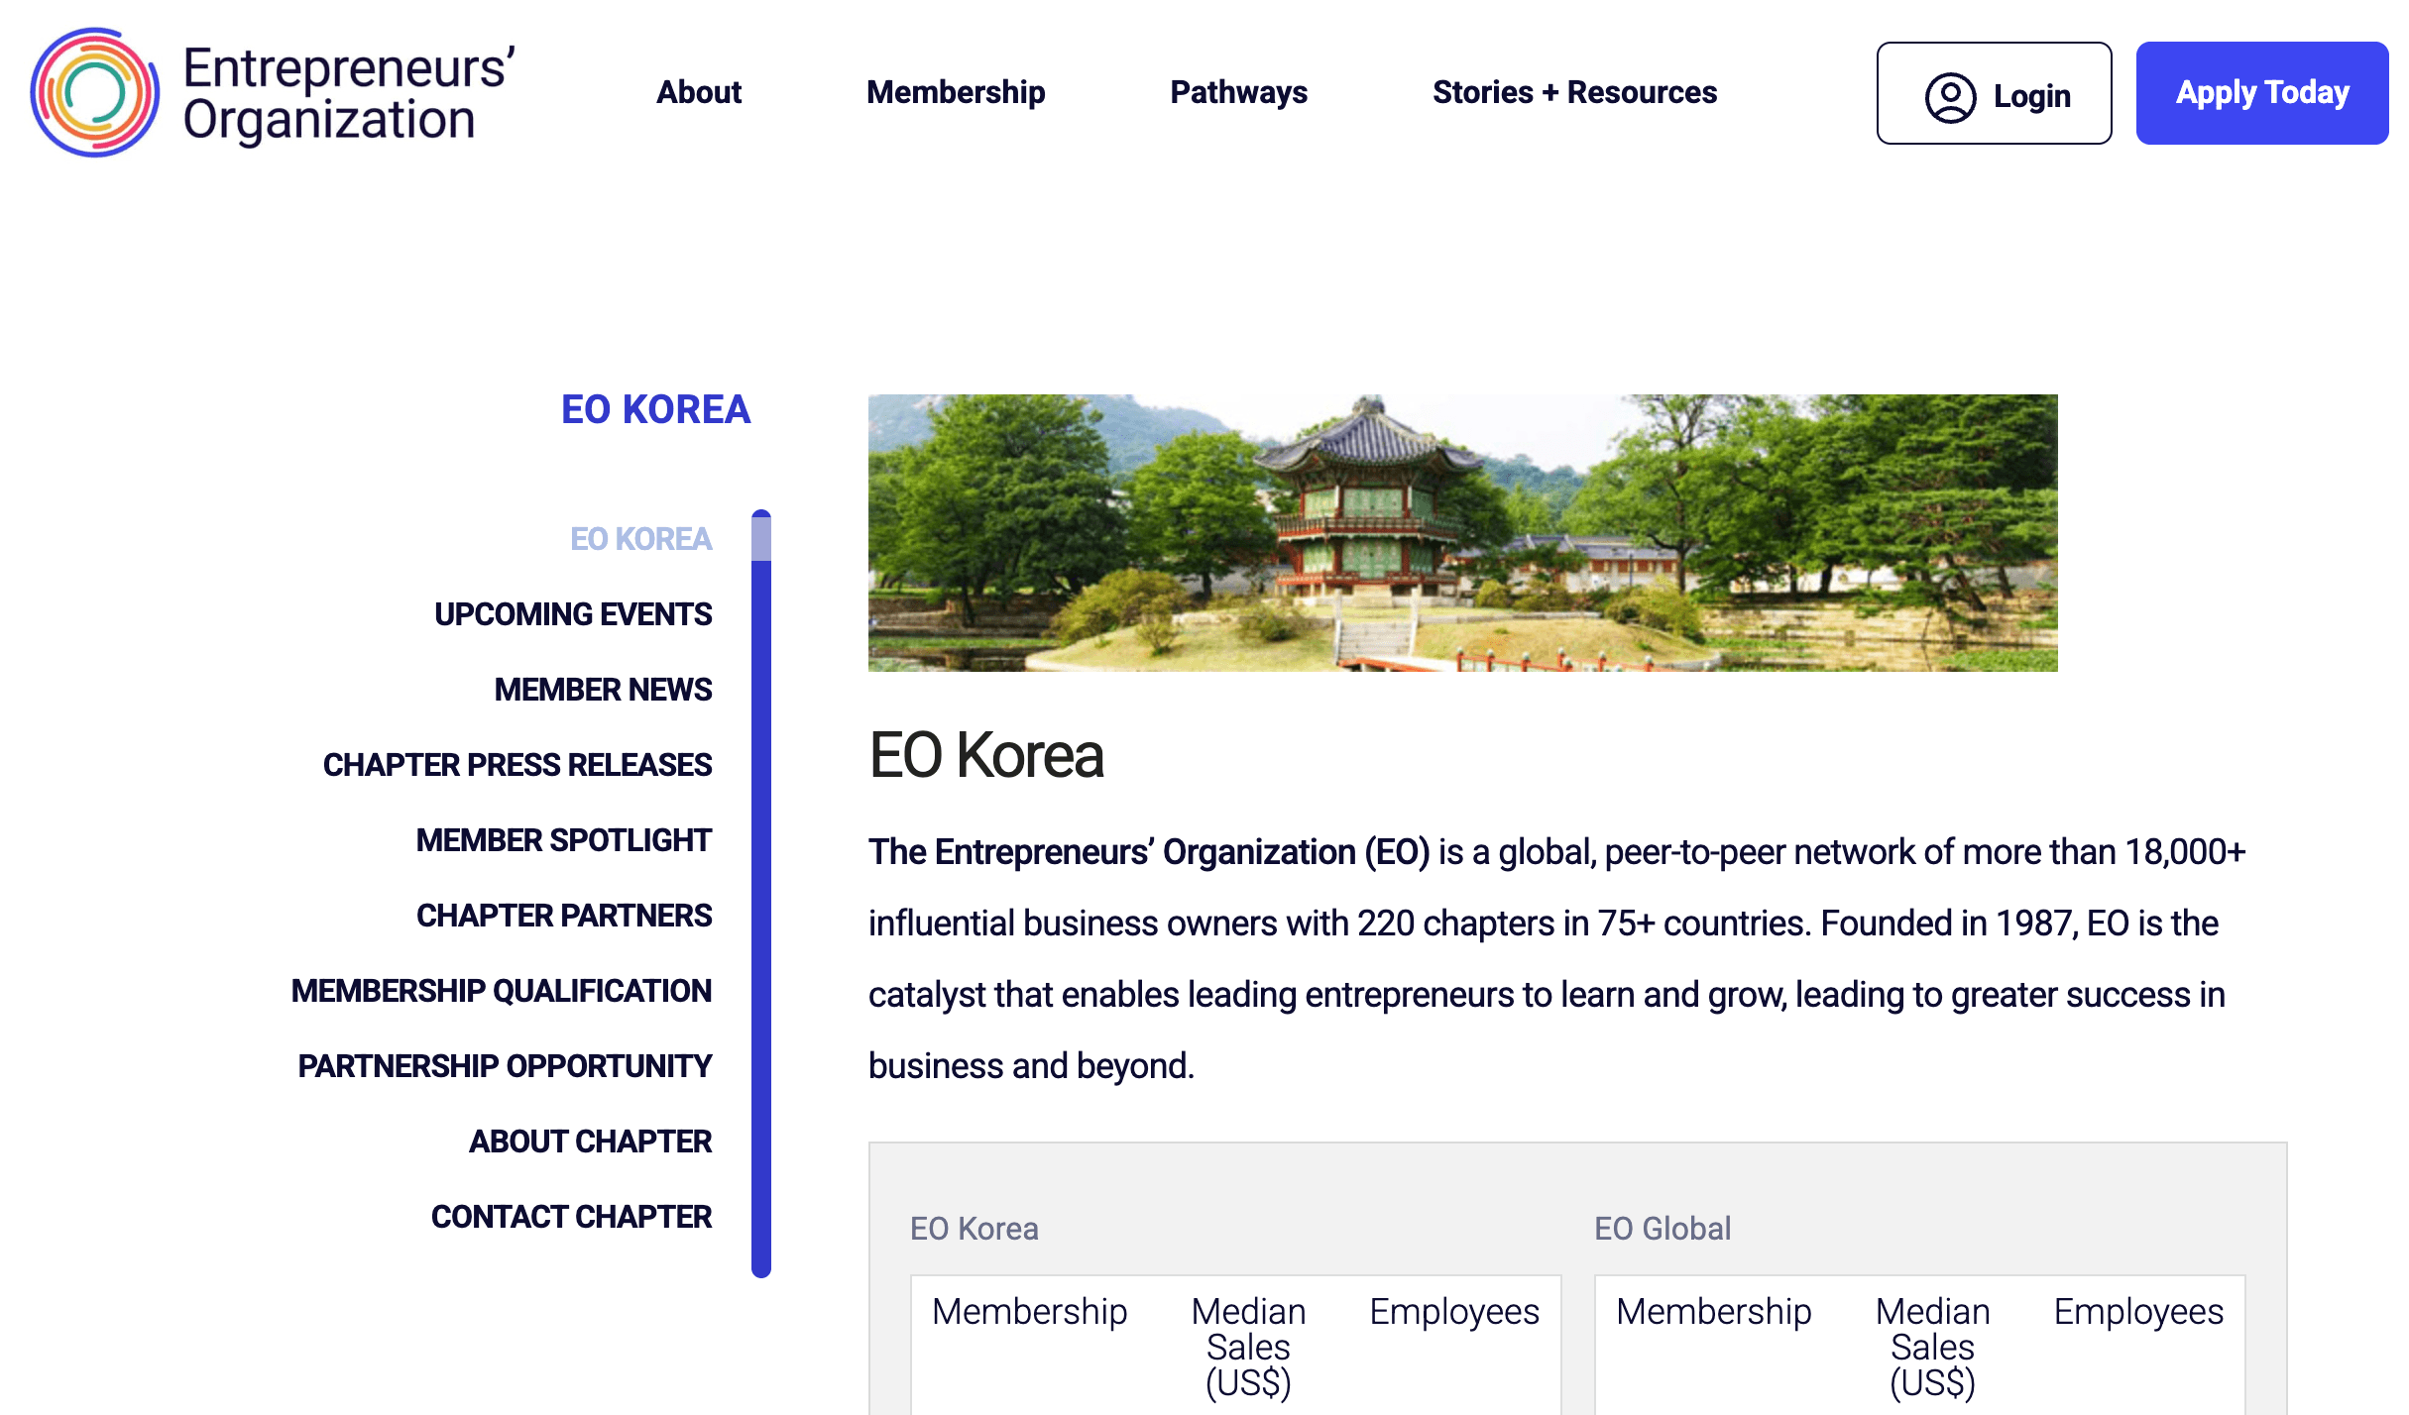
Task: Select EO KOREA sidebar link
Action: tap(641, 539)
